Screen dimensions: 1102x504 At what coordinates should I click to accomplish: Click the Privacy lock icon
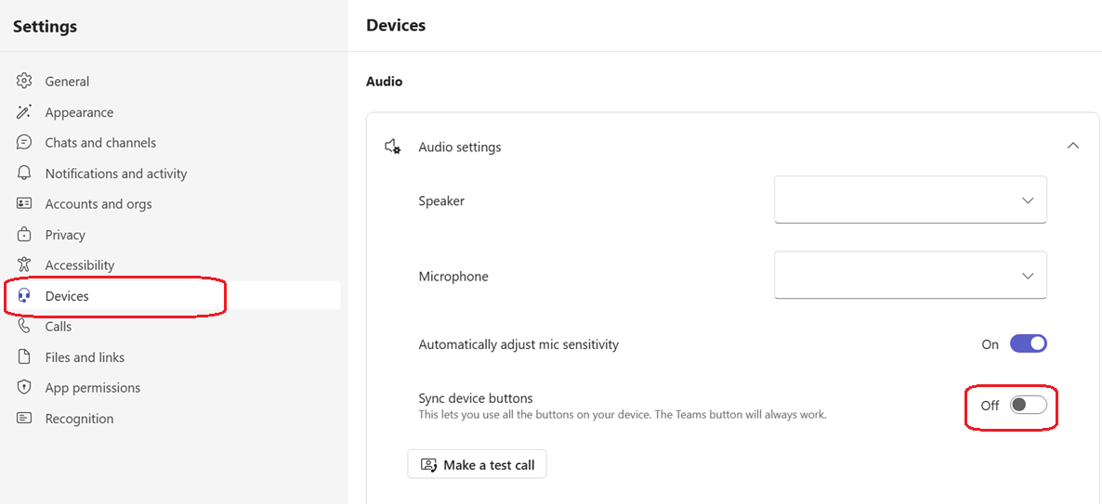click(x=24, y=234)
